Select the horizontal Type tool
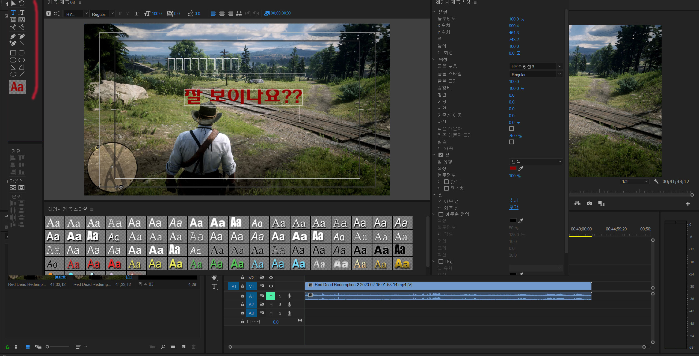 [13, 13]
